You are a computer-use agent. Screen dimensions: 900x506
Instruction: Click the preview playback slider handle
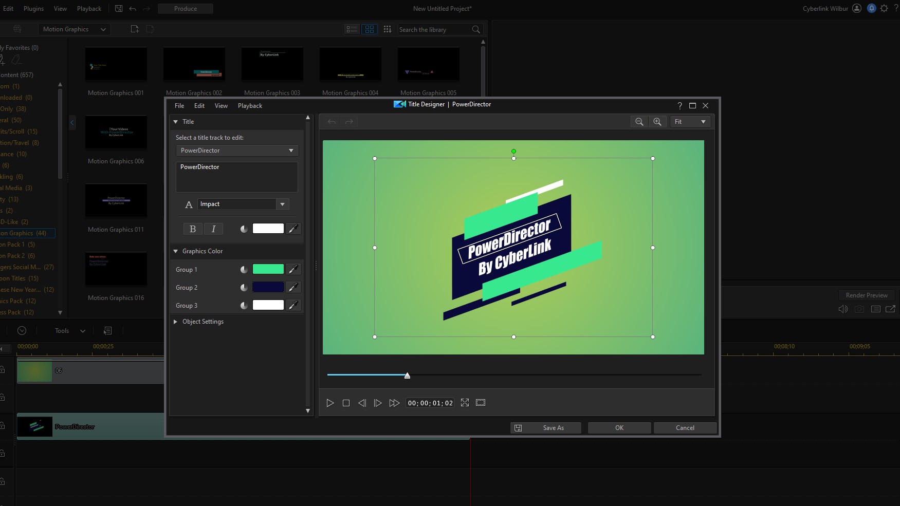pyautogui.click(x=407, y=376)
